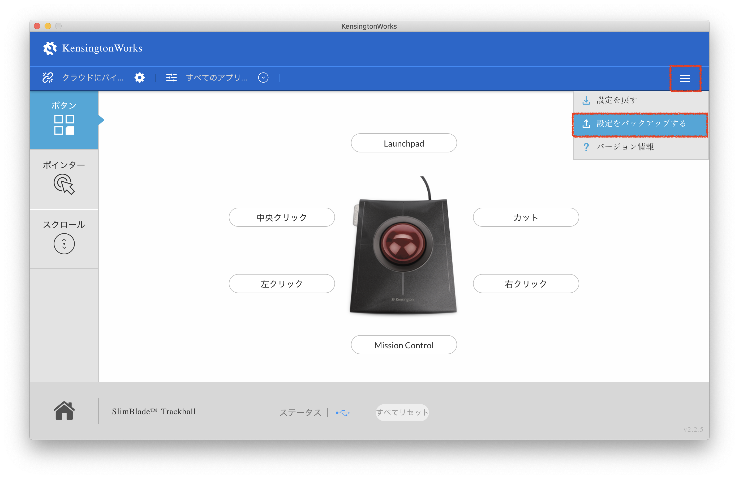Open the hamburger menu icon
The height and width of the screenshot is (479, 739).
point(685,78)
